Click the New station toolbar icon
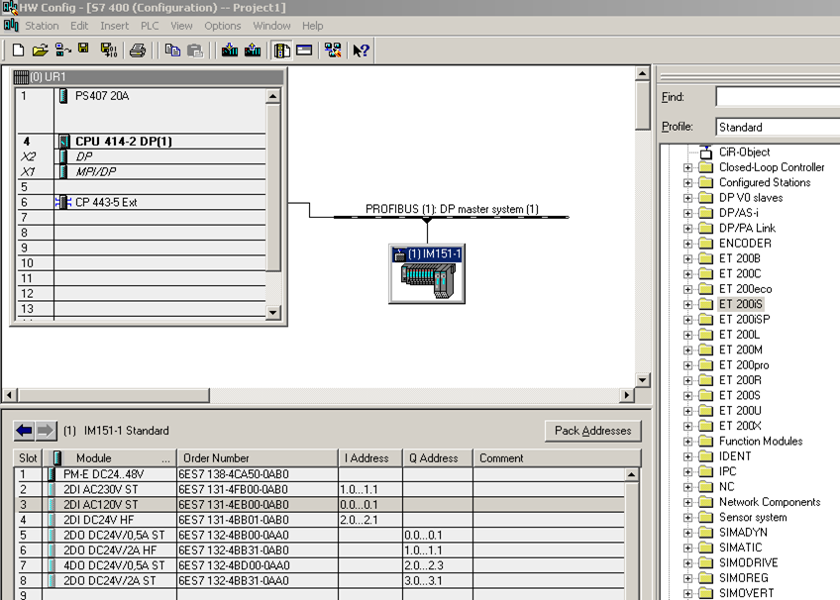Image resolution: width=840 pixels, height=600 pixels. (x=18, y=50)
